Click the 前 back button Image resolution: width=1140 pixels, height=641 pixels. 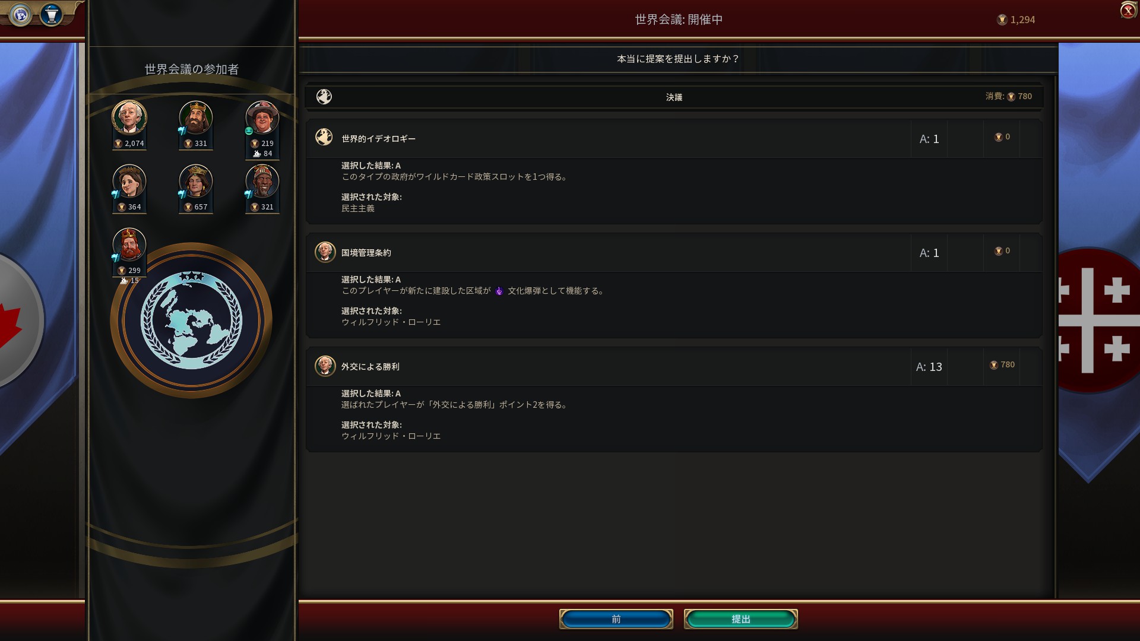[616, 619]
